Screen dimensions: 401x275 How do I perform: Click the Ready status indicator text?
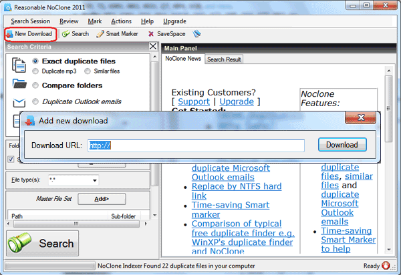point(372,266)
